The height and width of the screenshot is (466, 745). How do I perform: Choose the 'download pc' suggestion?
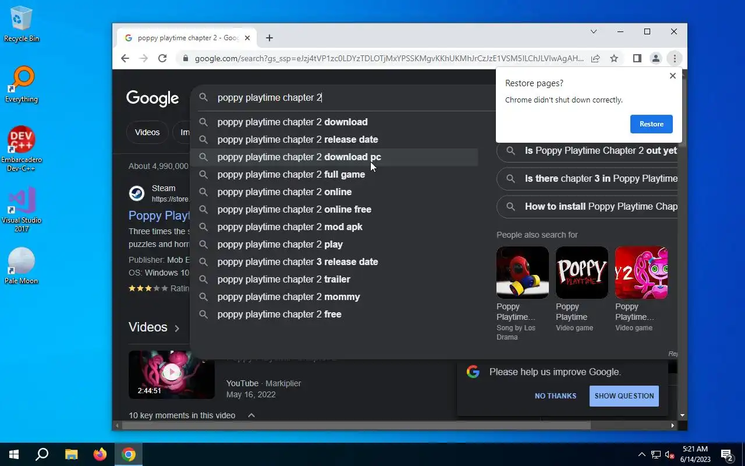click(334, 157)
